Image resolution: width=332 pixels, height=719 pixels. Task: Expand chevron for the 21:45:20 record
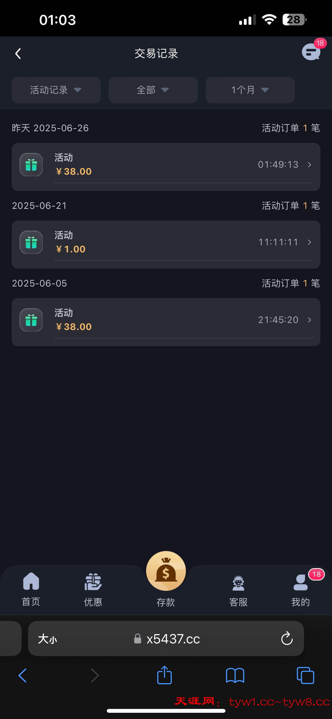pos(310,320)
